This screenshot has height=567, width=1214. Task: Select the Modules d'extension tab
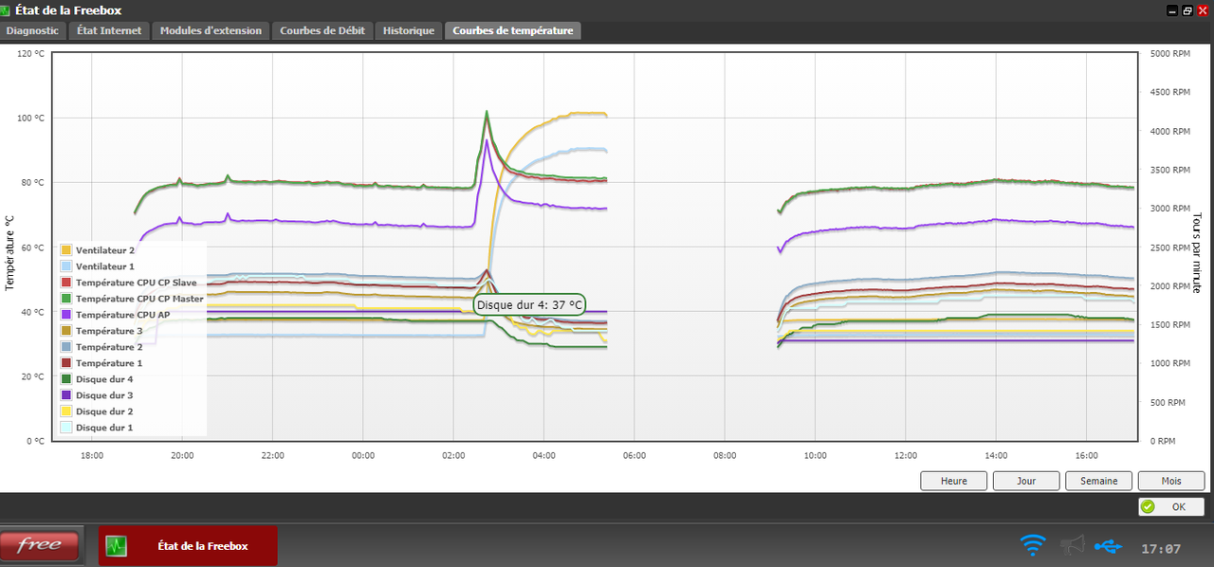211,30
